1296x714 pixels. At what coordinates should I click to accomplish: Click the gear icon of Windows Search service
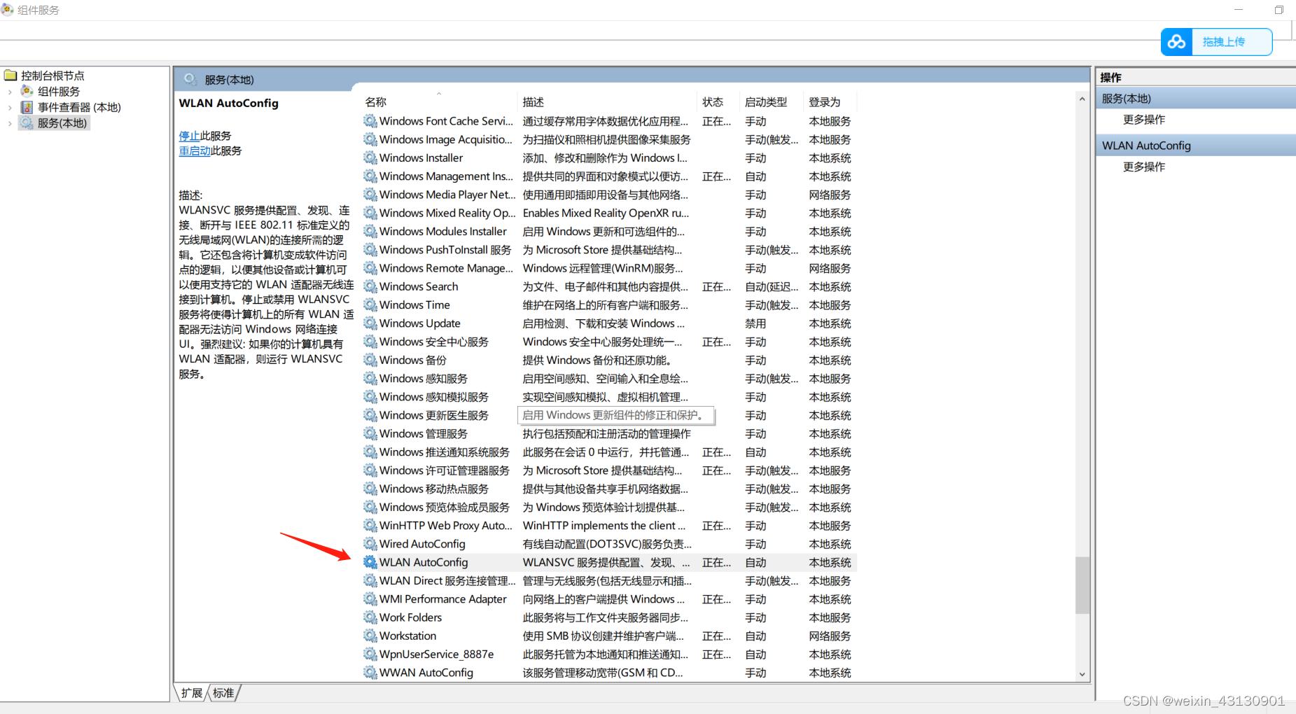click(370, 286)
